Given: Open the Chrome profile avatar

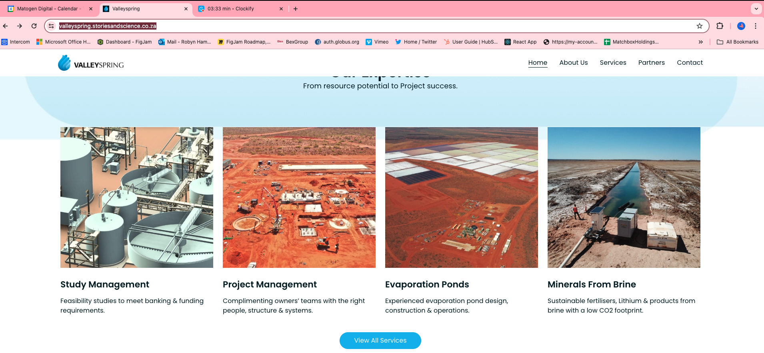Looking at the screenshot, I should click(741, 26).
